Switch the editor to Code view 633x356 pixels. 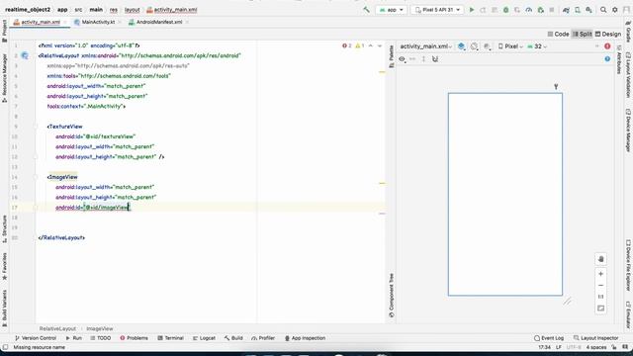(x=558, y=34)
